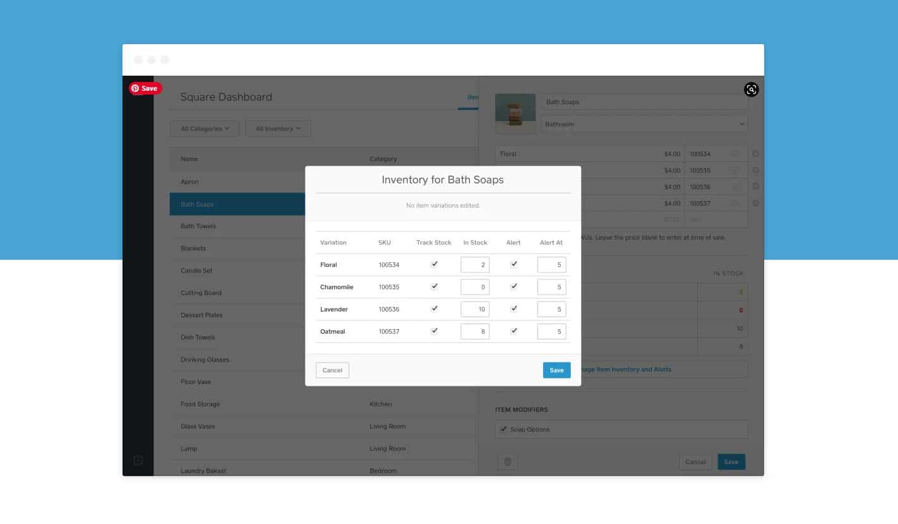This screenshot has width=898, height=524.
Task: Select Blankets in the item list
Action: pos(237,248)
